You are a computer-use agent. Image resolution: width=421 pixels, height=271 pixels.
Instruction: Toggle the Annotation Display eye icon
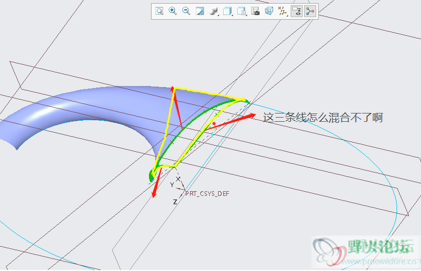tap(297, 11)
